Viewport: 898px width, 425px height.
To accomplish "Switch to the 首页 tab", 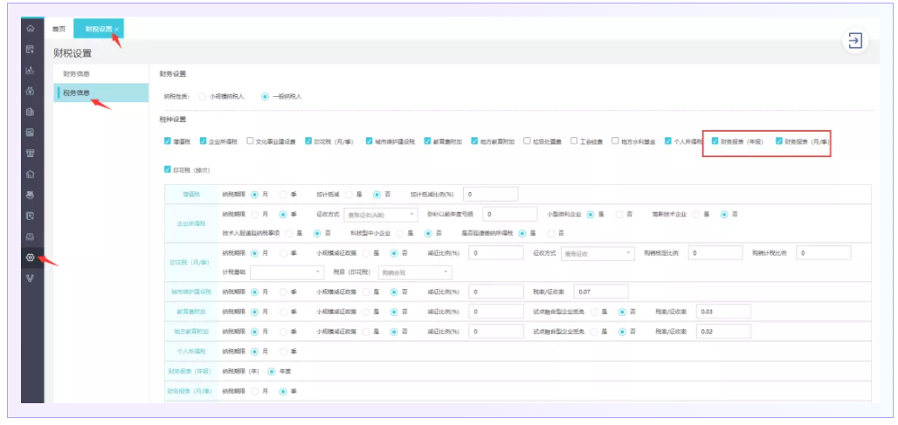I will [59, 29].
